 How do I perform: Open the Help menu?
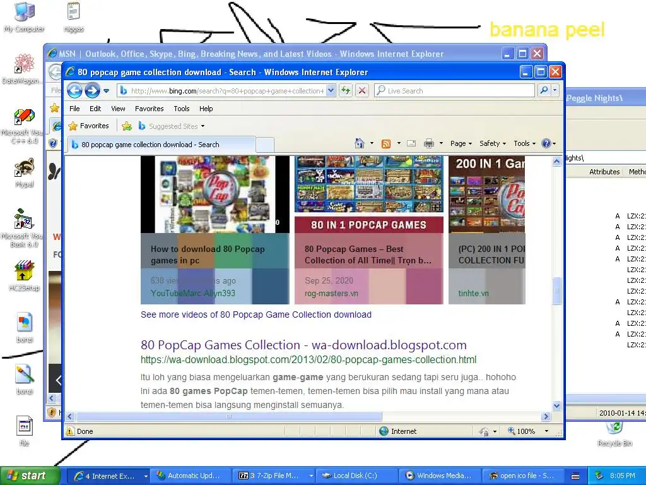click(x=206, y=109)
